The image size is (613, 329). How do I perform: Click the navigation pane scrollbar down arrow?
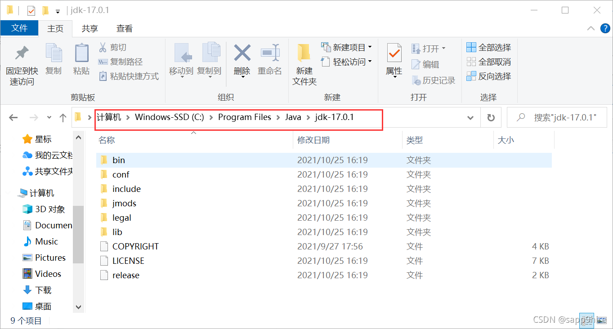(x=78, y=307)
